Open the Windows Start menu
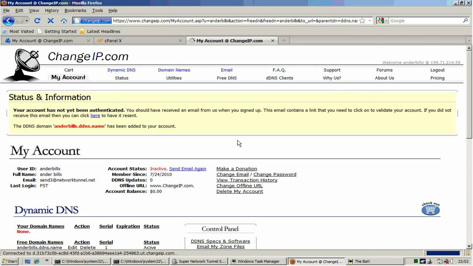The image size is (473, 266). [10, 261]
